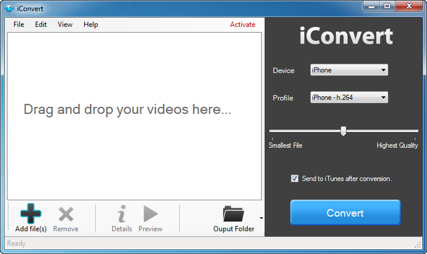The image size is (427, 254).
Task: Expand the Ouput Folder dropdown arrow
Action: 261,218
